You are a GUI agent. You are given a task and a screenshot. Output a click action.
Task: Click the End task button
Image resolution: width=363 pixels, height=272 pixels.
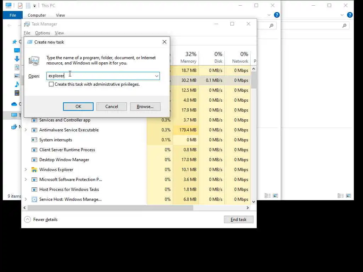(x=239, y=220)
